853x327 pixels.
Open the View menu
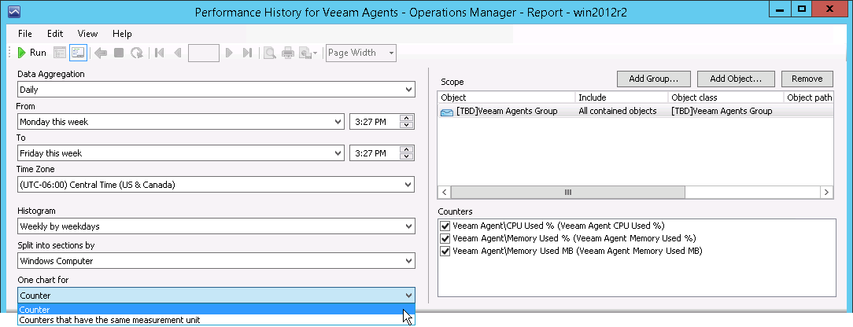click(x=87, y=34)
